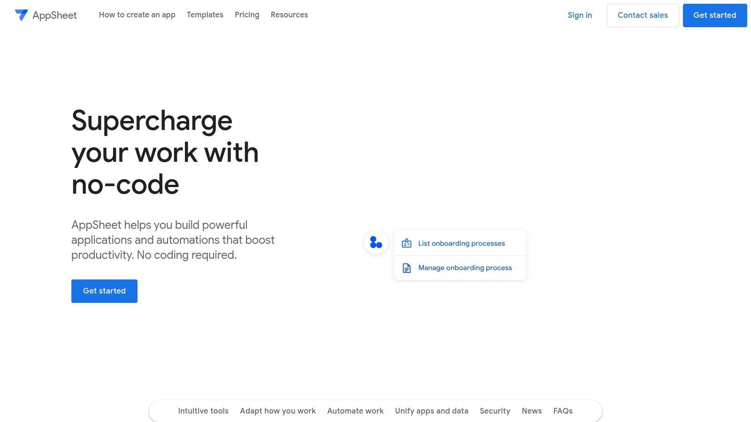Jump to the FAQs section

[x=563, y=411]
